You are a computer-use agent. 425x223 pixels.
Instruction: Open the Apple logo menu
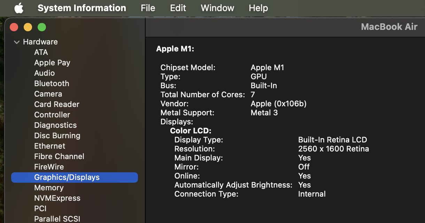[x=19, y=8]
